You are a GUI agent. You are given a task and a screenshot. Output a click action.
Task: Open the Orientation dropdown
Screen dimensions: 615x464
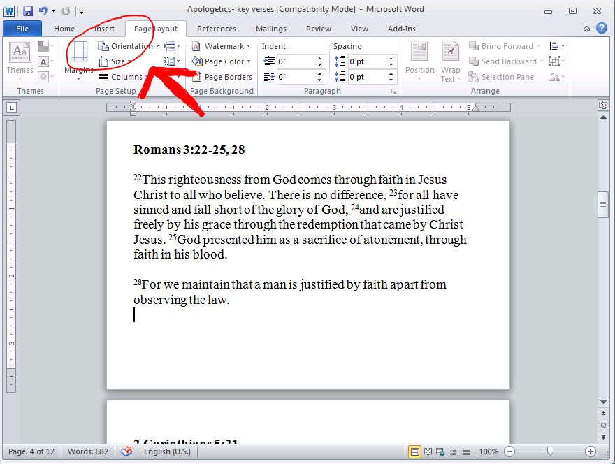(x=126, y=45)
